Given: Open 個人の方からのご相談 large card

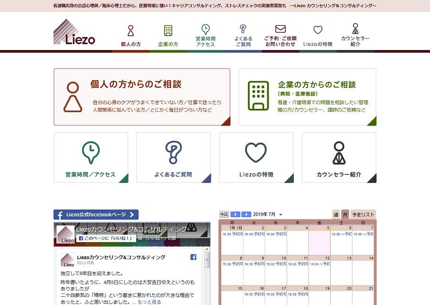Looking at the screenshot, I should 142,97.
